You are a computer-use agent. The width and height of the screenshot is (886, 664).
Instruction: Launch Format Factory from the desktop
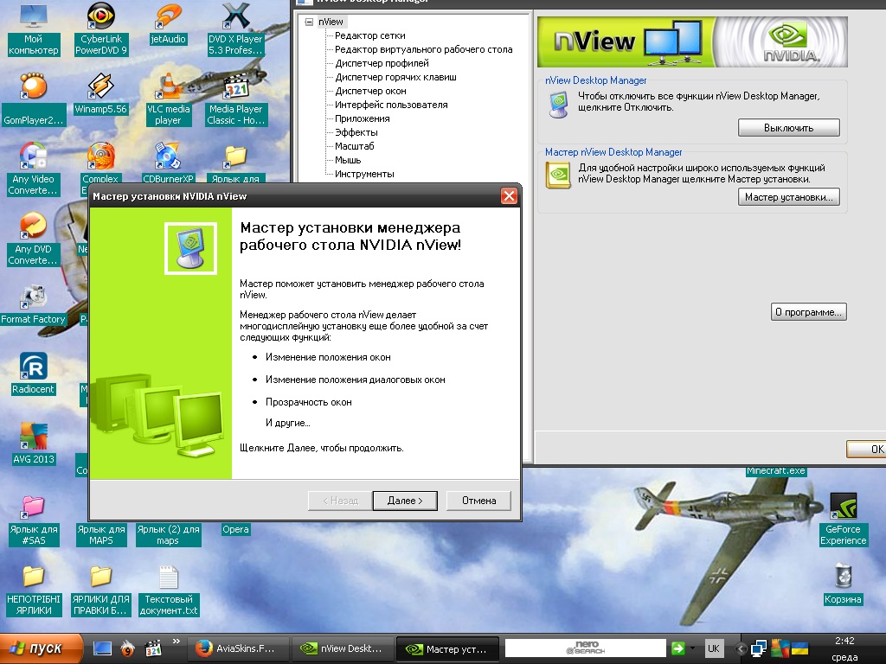(x=34, y=305)
